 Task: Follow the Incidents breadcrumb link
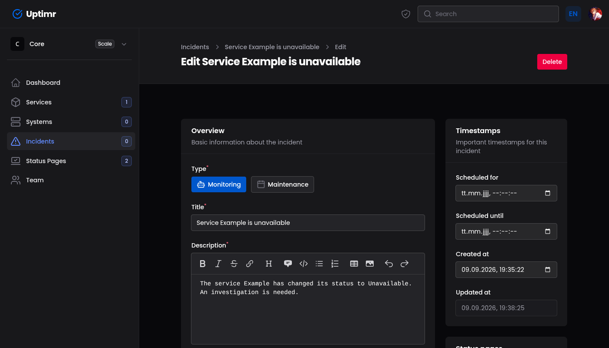click(x=195, y=47)
